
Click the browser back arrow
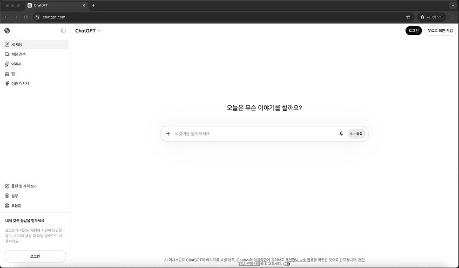click(6, 17)
